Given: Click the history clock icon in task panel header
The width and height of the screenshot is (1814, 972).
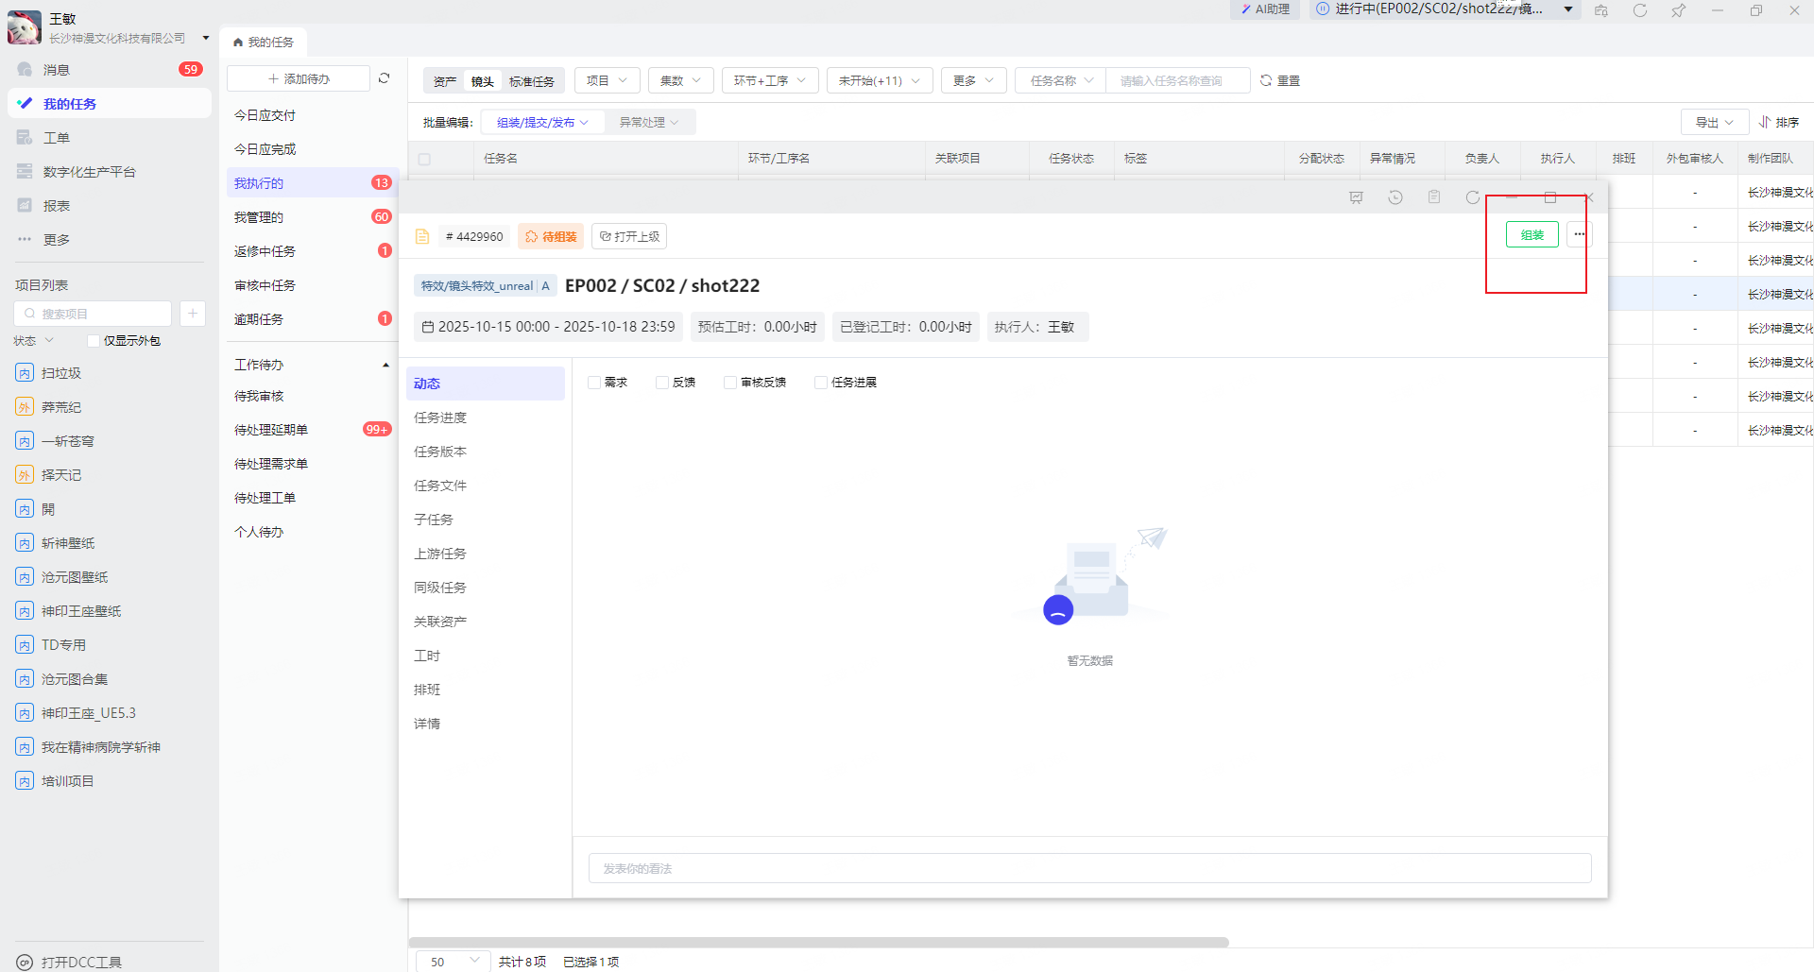Looking at the screenshot, I should coord(1395,197).
